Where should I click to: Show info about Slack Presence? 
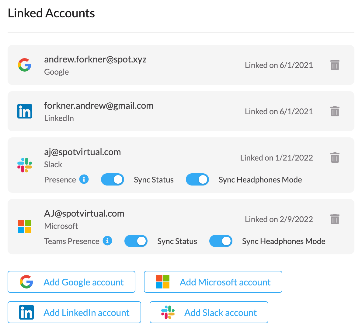84,179
